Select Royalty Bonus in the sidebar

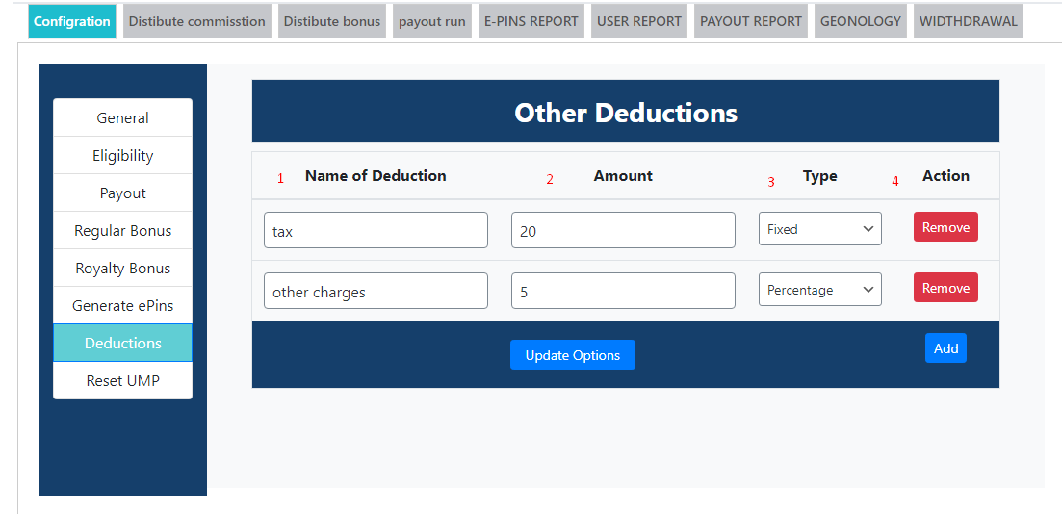(122, 268)
